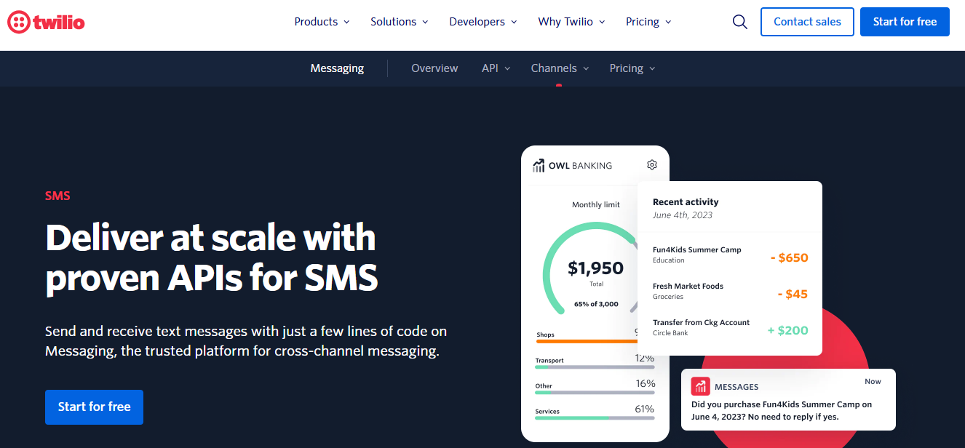Click the Services progress bar
Image resolution: width=965 pixels, height=448 pixels.
(x=595, y=418)
